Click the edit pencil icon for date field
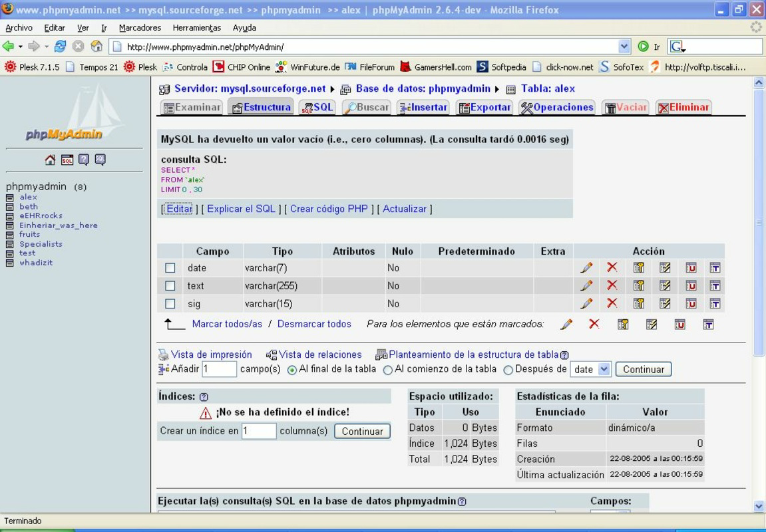This screenshot has height=532, width=766. [587, 267]
